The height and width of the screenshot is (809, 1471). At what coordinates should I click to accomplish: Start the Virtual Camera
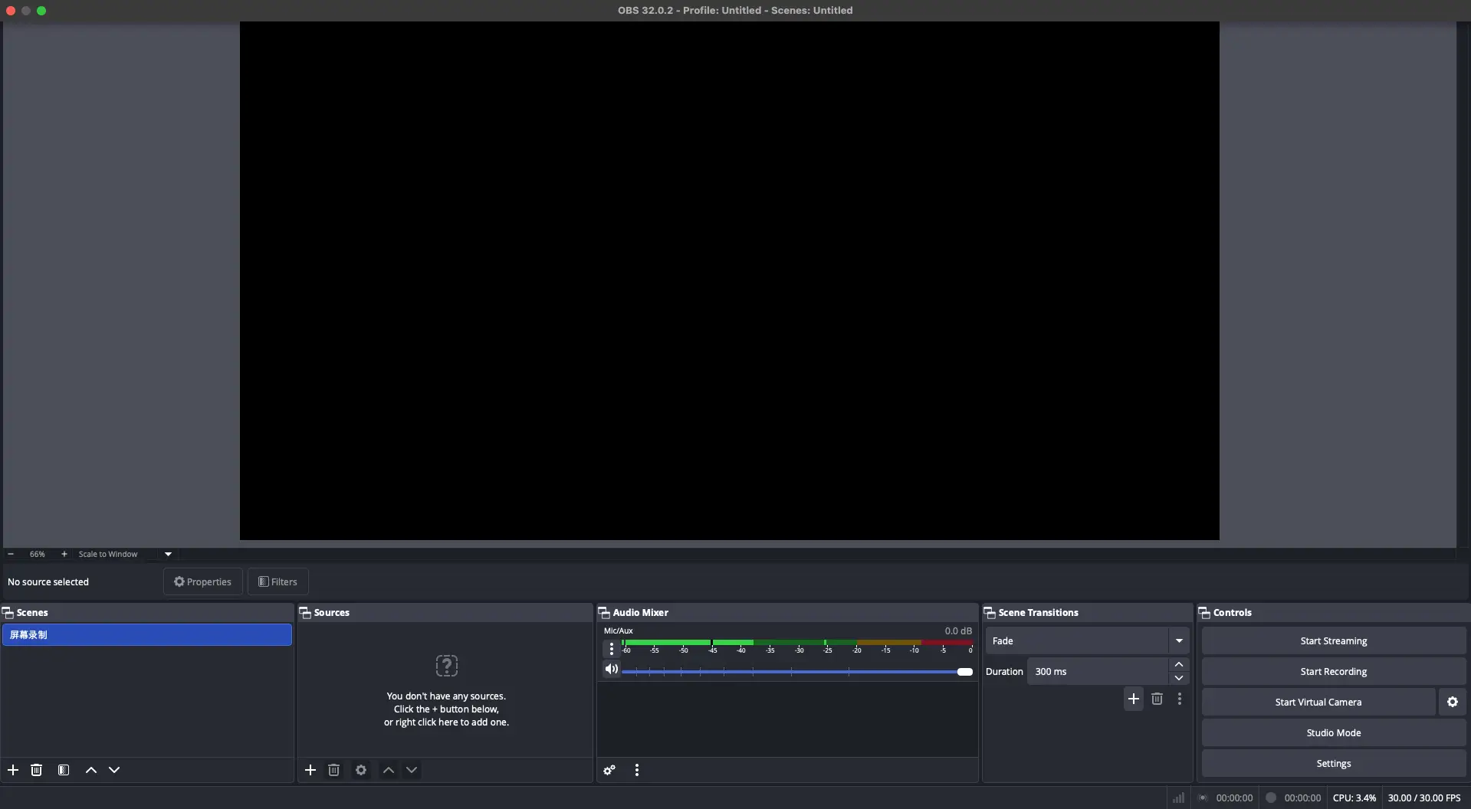click(1318, 702)
